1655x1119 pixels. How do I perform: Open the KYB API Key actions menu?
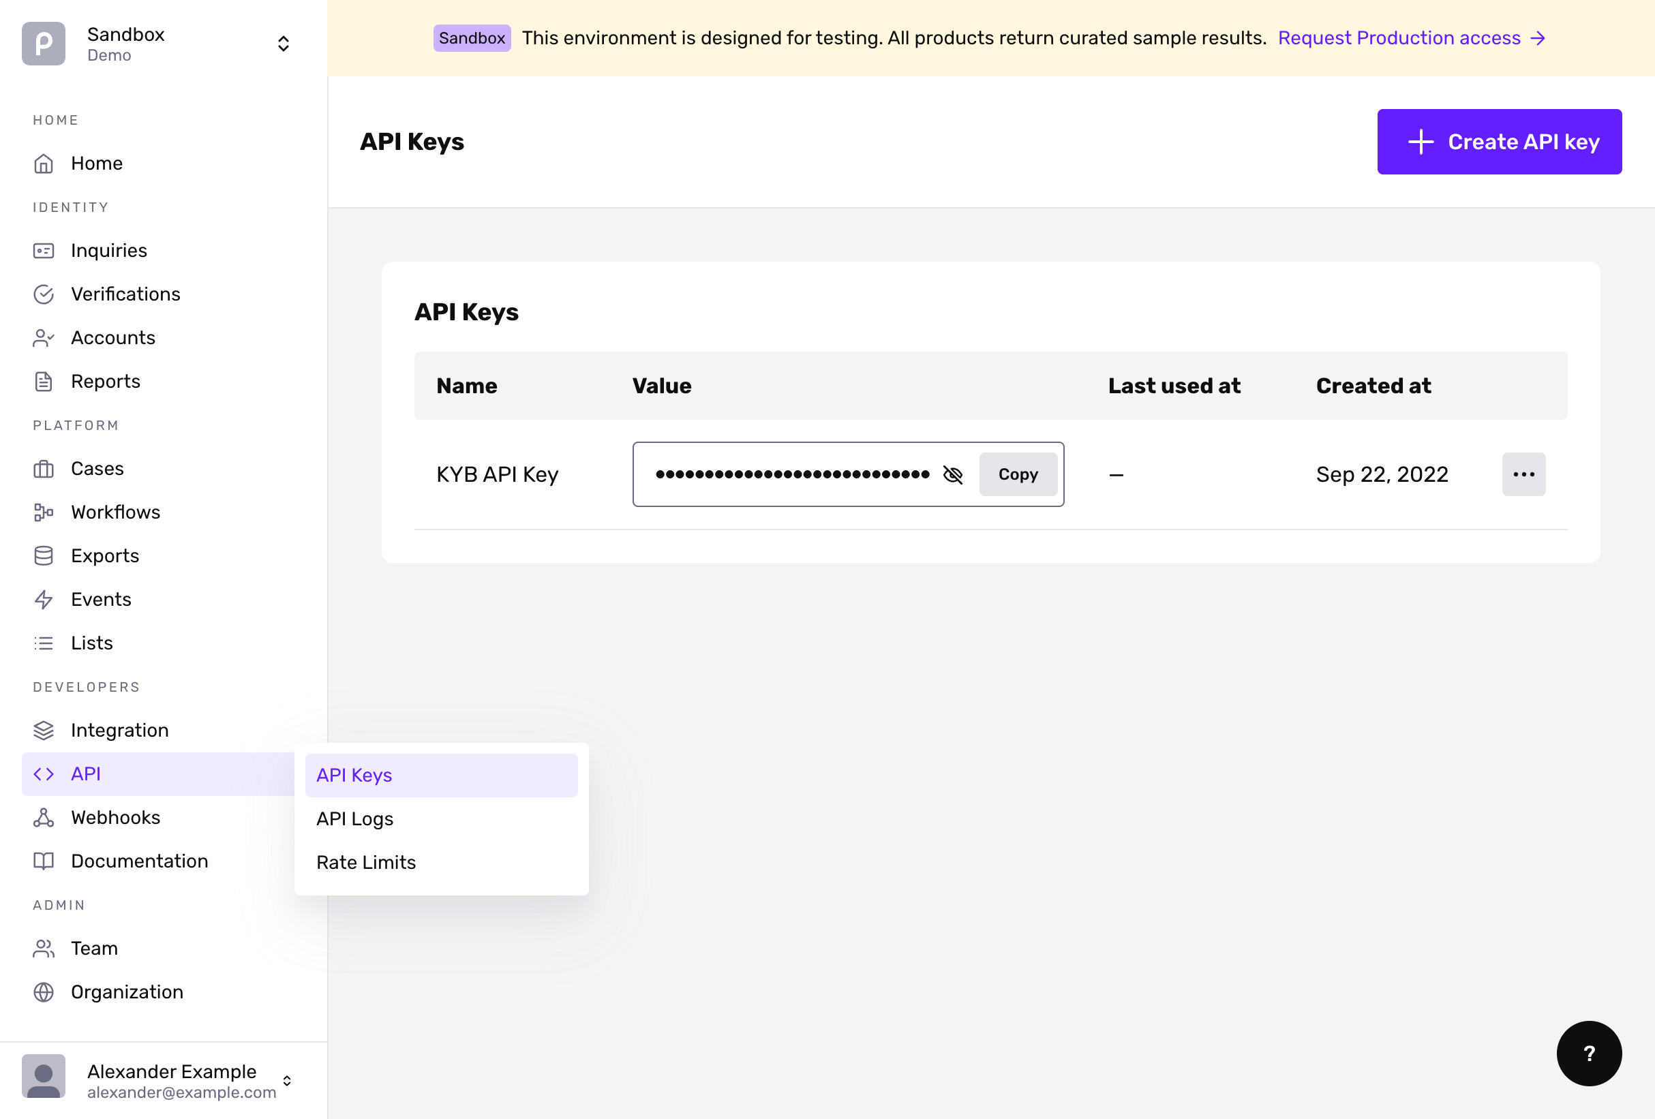click(1524, 474)
